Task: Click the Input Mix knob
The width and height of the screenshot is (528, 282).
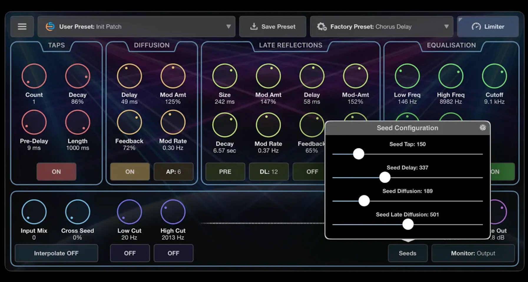Action: tap(34, 212)
